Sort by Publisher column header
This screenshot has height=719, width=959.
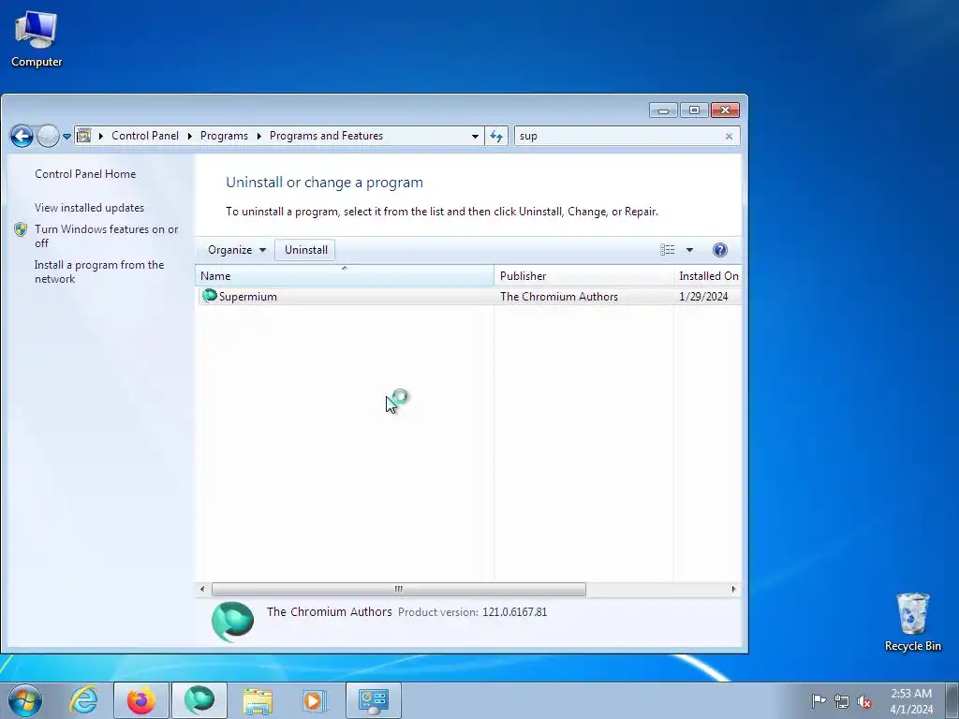coord(583,276)
